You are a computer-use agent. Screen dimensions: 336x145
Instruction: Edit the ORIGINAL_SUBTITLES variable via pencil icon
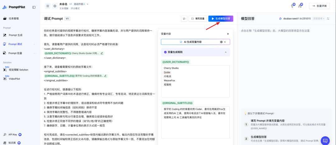point(105,76)
